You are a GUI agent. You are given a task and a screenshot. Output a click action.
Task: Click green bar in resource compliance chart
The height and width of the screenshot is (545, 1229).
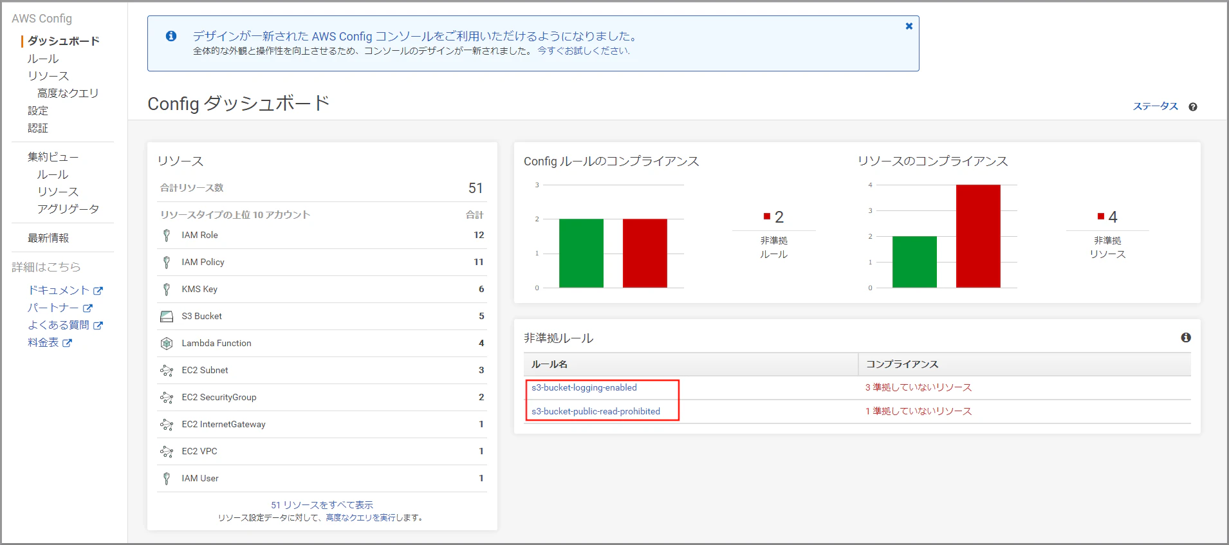coord(914,262)
